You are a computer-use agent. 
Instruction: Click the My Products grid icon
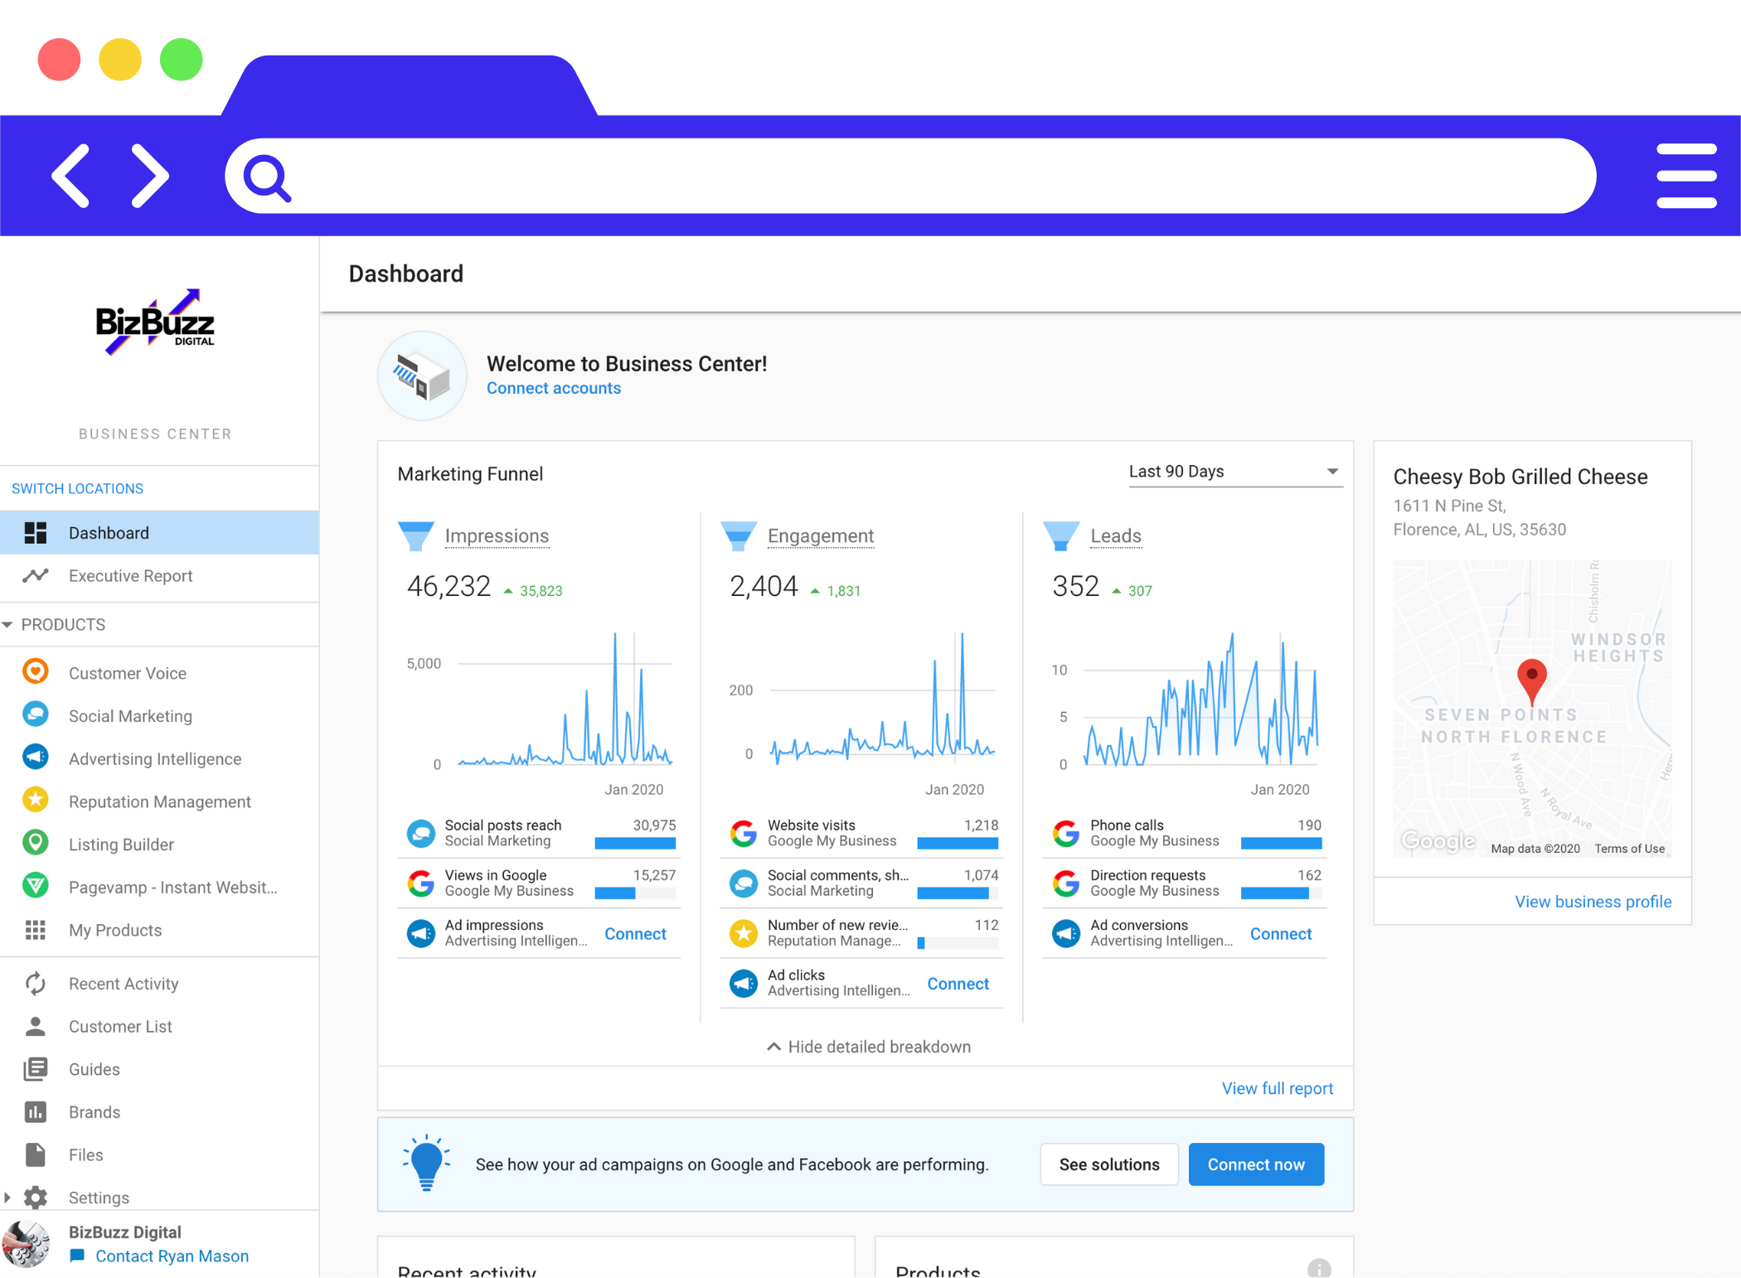pos(35,929)
